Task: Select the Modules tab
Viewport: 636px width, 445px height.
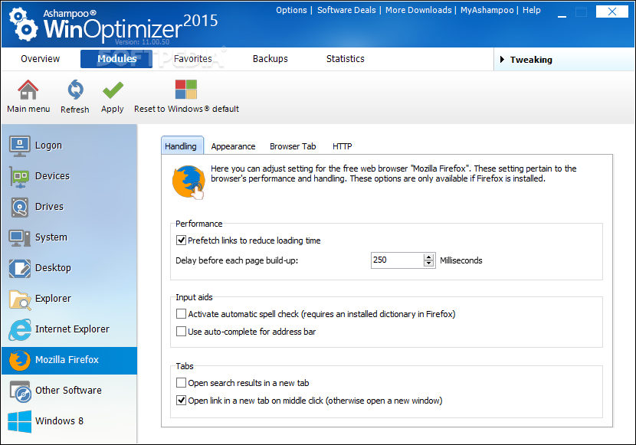Action: [116, 59]
